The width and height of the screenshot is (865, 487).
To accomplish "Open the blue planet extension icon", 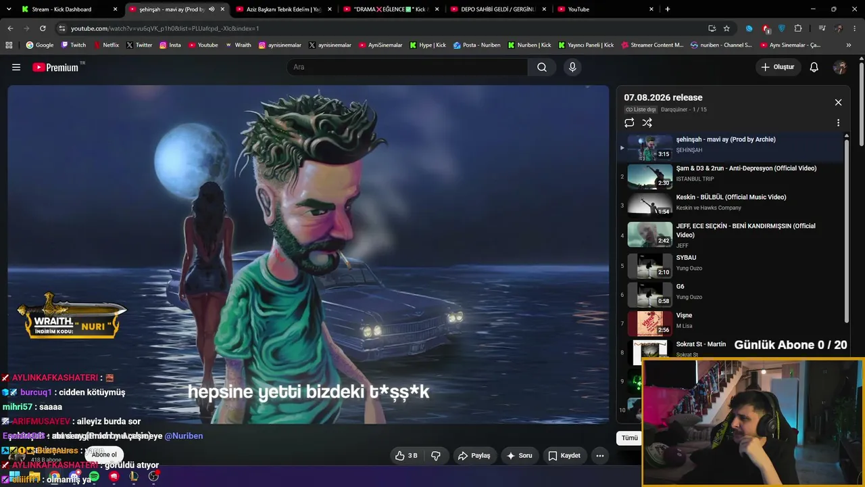I will (749, 28).
